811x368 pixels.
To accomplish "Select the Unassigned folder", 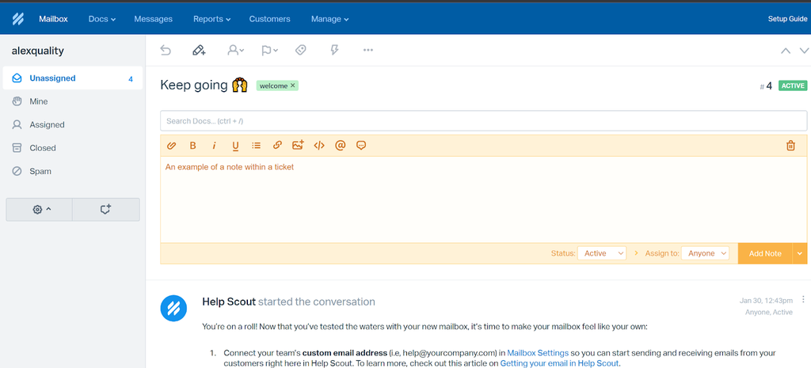I will (x=72, y=78).
